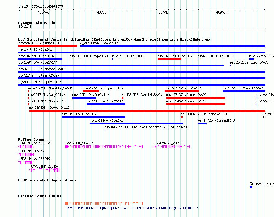Screen dimensions: 274x217
Task: Open the nsv477216 (Kidd2010) label
Action: tap(216, 56)
